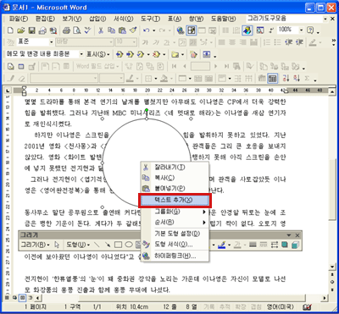
Task: Click the Open folder icon
Action: (21, 30)
